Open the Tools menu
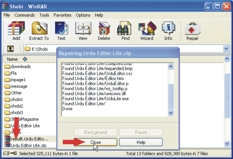 (44, 15)
